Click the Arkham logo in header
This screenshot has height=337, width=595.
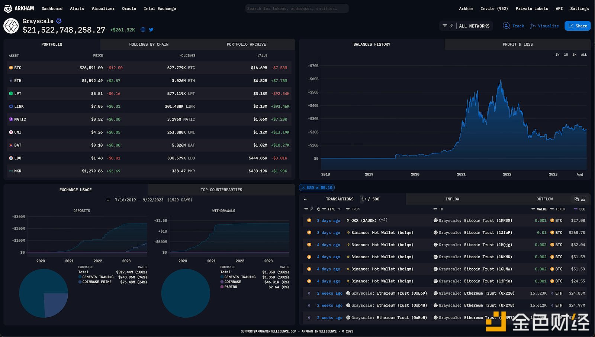19,8
